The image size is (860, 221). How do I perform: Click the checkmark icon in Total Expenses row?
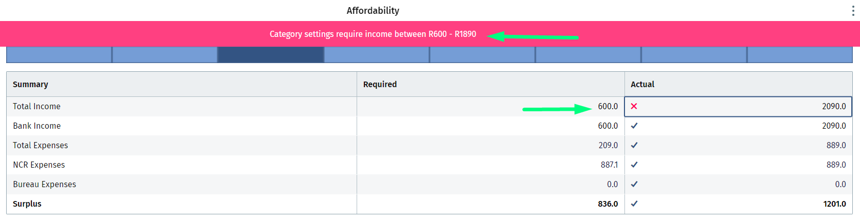[x=634, y=145]
